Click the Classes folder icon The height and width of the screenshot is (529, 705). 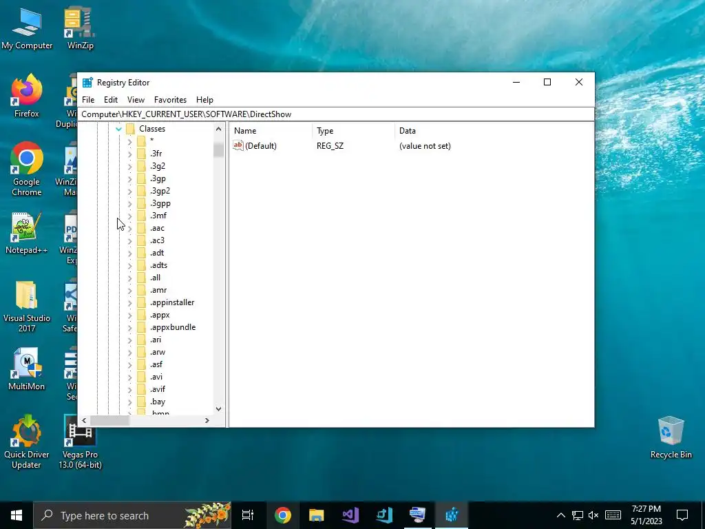pyautogui.click(x=130, y=129)
